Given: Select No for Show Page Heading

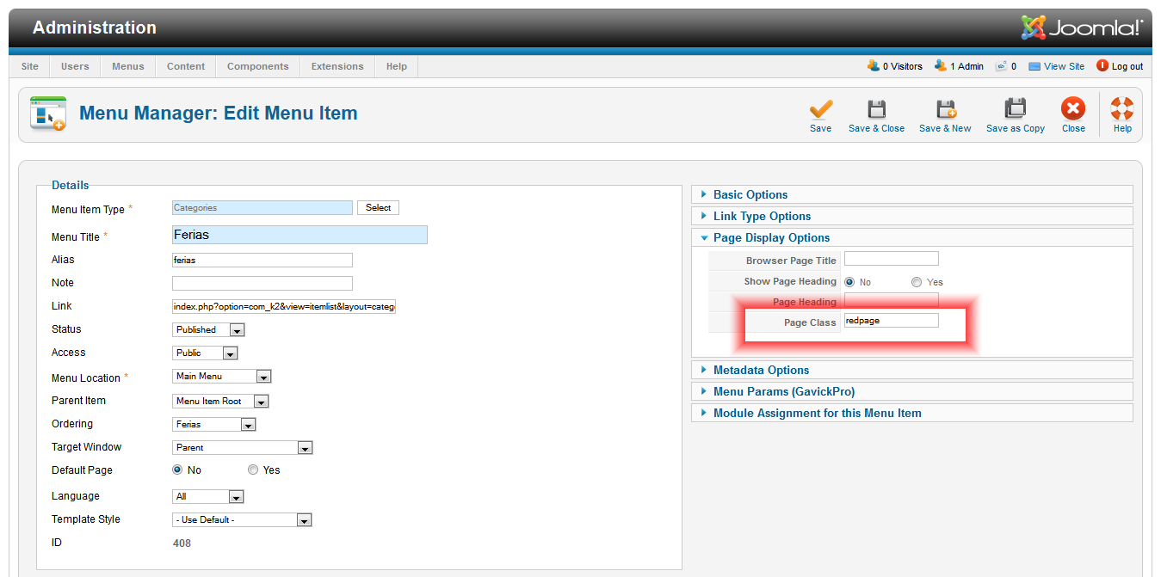Looking at the screenshot, I should (849, 282).
